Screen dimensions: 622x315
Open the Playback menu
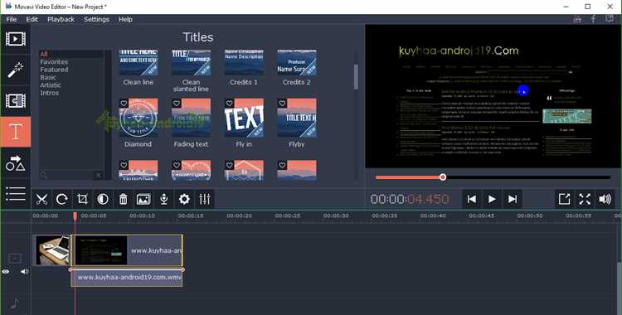click(x=61, y=19)
